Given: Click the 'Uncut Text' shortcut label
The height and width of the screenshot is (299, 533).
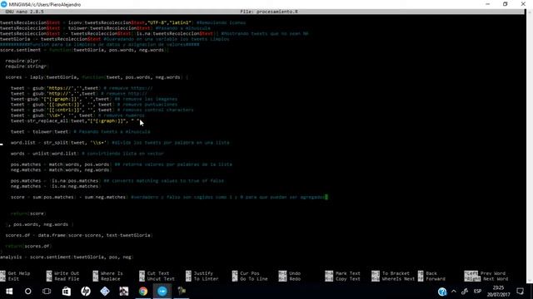Looking at the screenshot, I should [161, 279].
